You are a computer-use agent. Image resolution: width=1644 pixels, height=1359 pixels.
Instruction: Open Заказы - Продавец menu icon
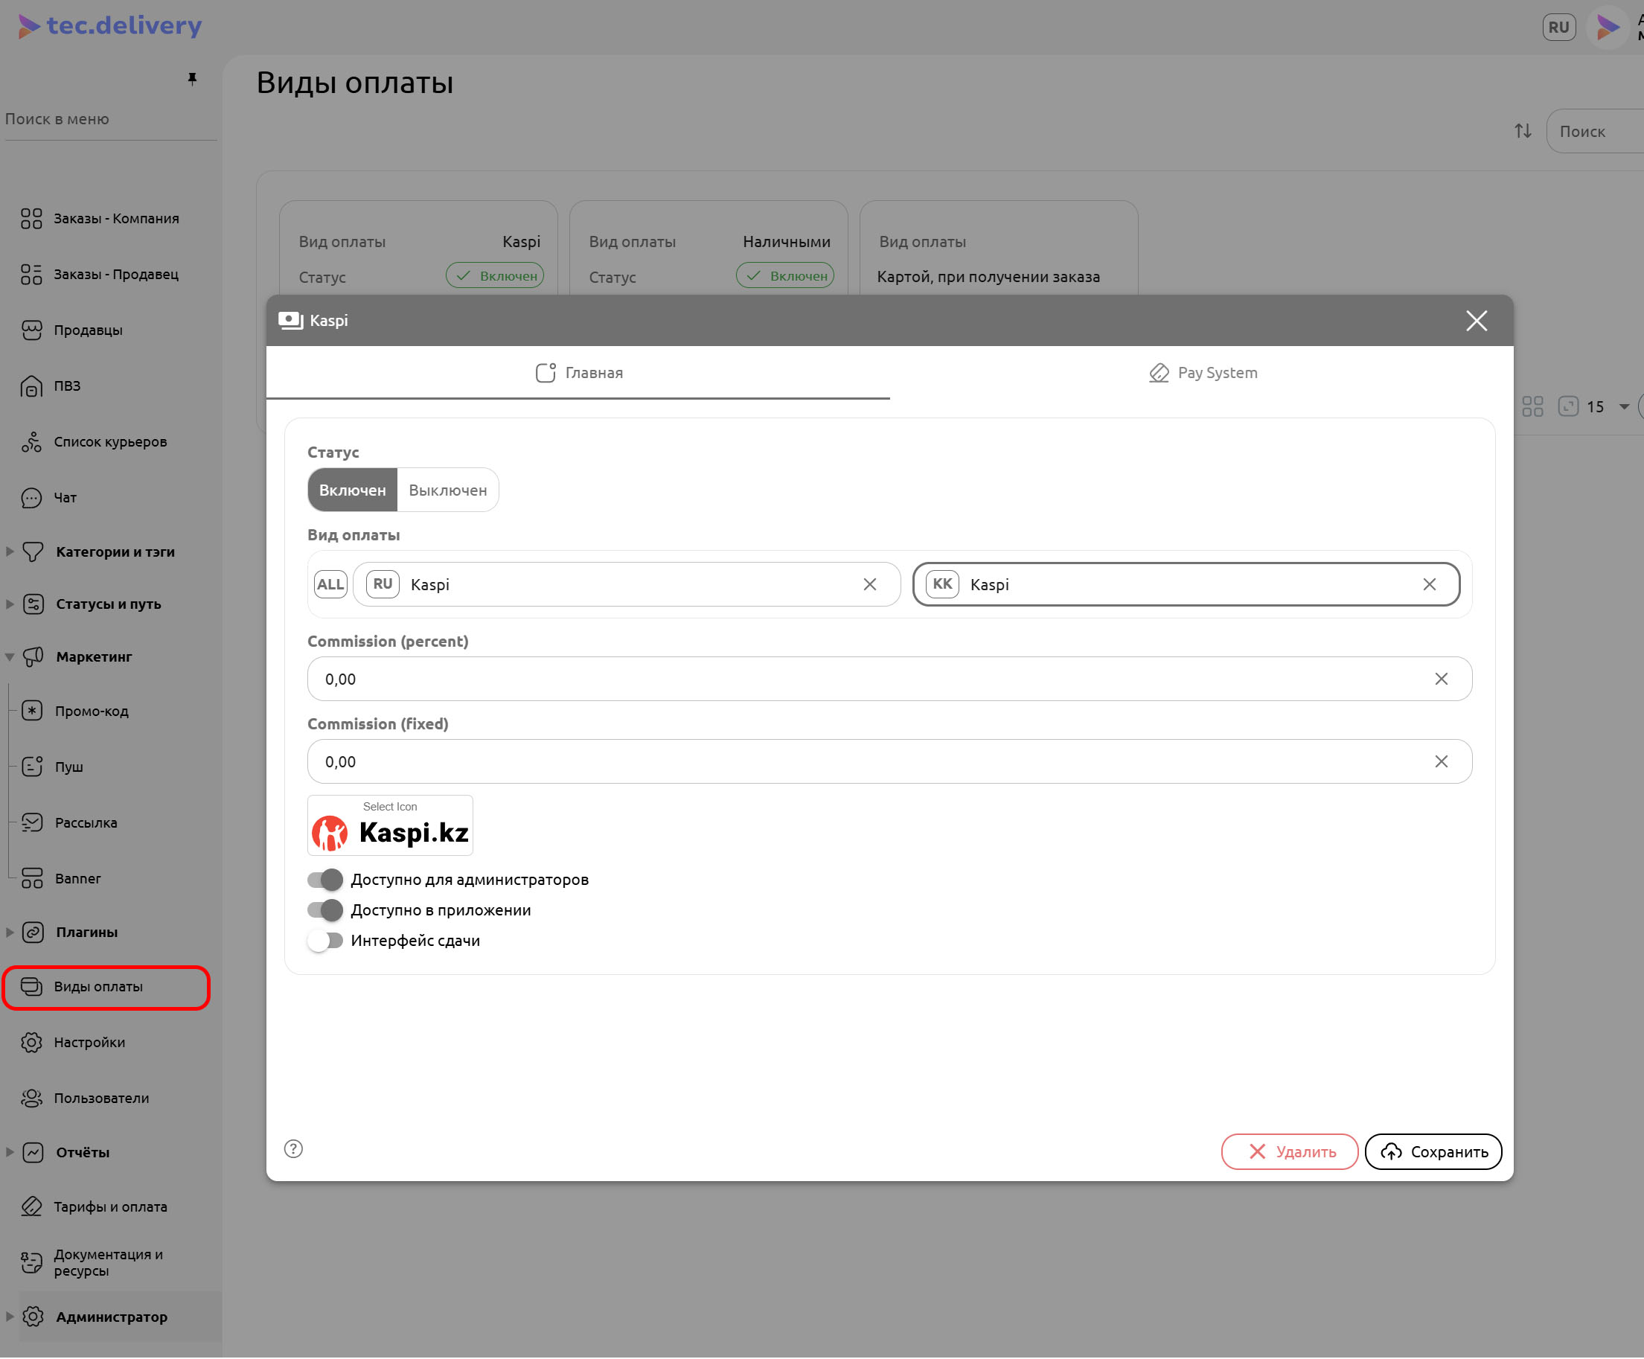(x=31, y=275)
